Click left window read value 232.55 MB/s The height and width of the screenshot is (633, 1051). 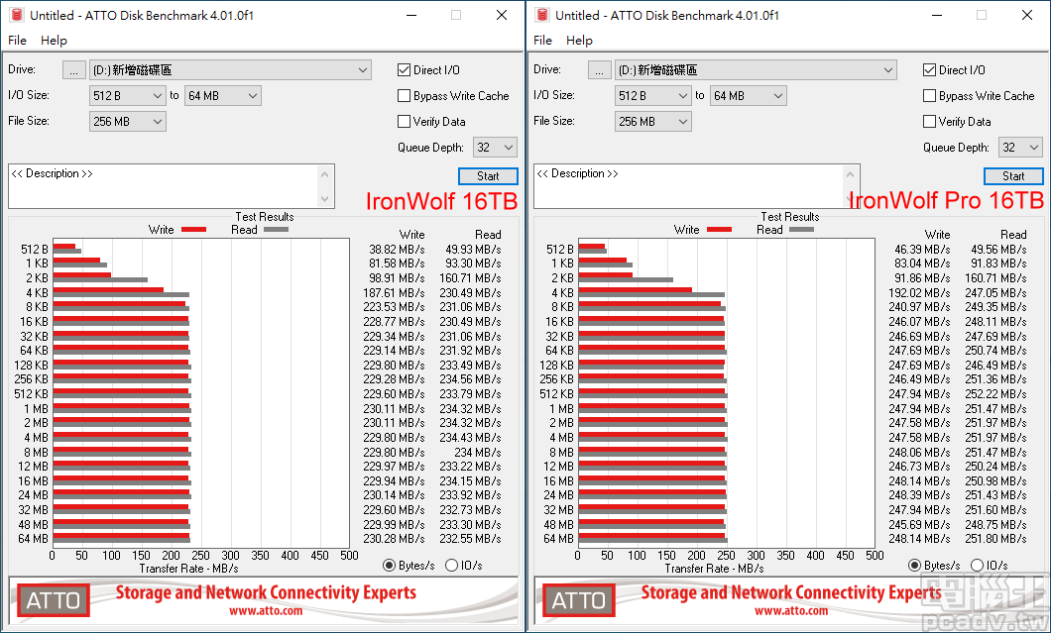pyautogui.click(x=471, y=539)
